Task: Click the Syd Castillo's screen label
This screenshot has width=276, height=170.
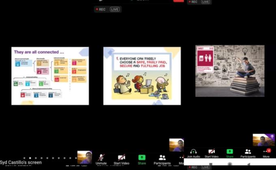Action: pos(21,162)
